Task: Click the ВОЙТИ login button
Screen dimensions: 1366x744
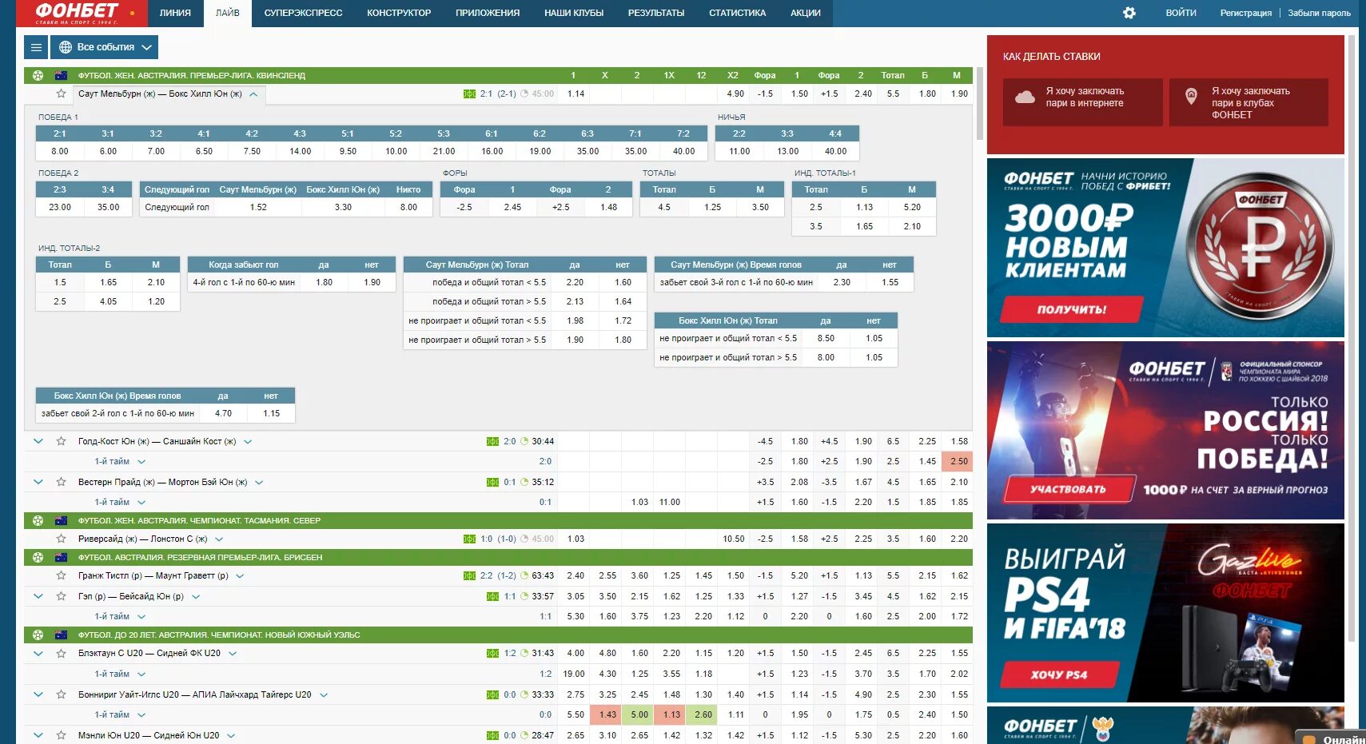Action: pyautogui.click(x=1181, y=13)
